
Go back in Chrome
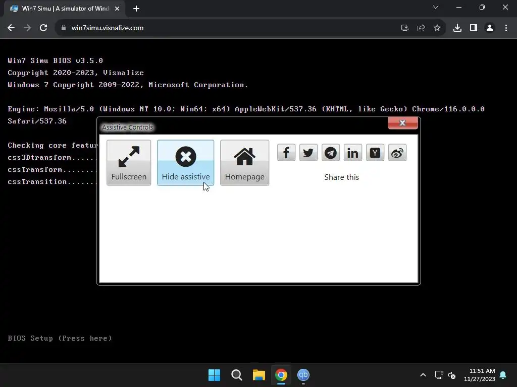(11, 28)
